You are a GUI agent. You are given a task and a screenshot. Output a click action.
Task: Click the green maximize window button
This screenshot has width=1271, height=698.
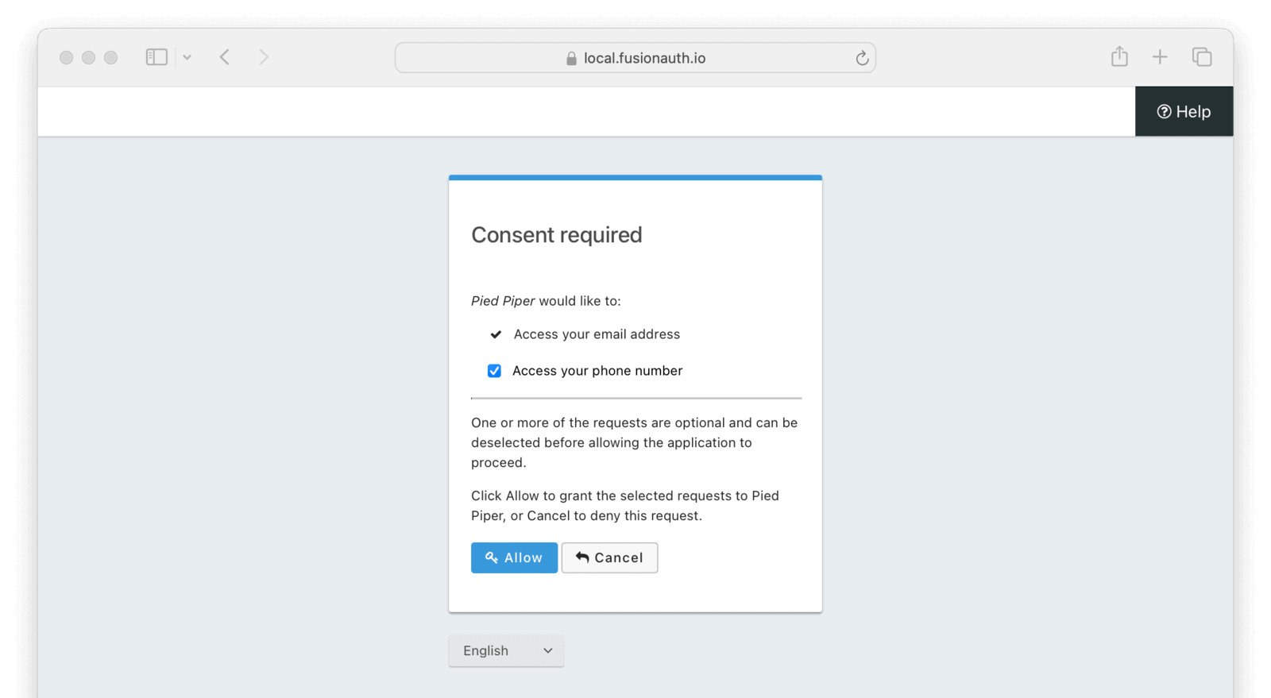click(111, 57)
